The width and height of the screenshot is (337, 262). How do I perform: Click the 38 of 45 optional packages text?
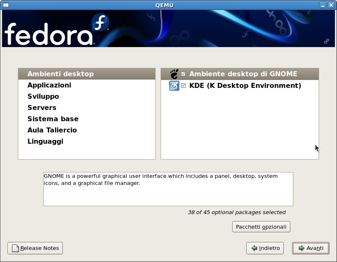point(237,212)
